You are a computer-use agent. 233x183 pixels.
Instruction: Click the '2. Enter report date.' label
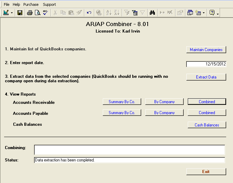(25, 63)
